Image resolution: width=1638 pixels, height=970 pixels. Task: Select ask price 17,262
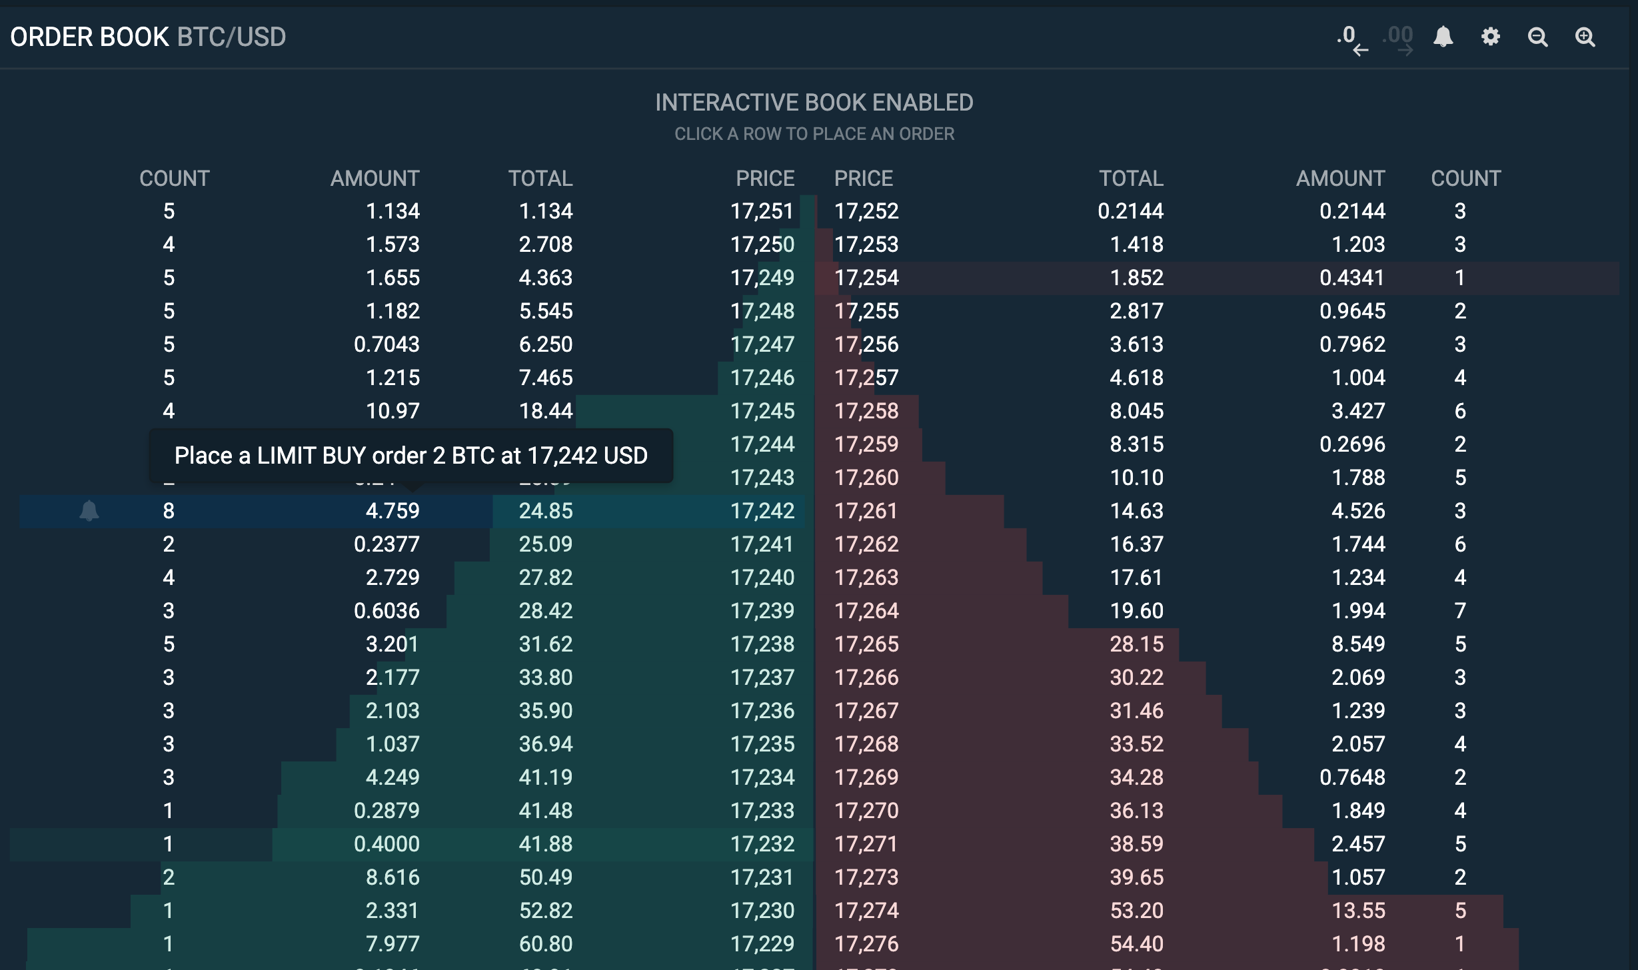tap(866, 544)
